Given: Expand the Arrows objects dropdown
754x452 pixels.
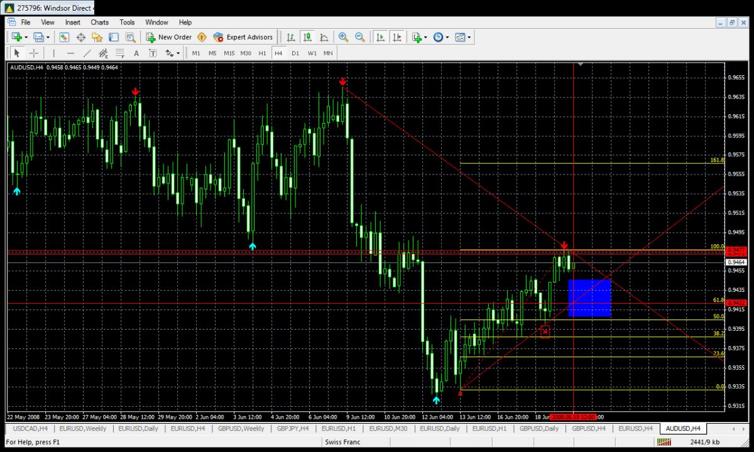Looking at the screenshot, I should [178, 53].
